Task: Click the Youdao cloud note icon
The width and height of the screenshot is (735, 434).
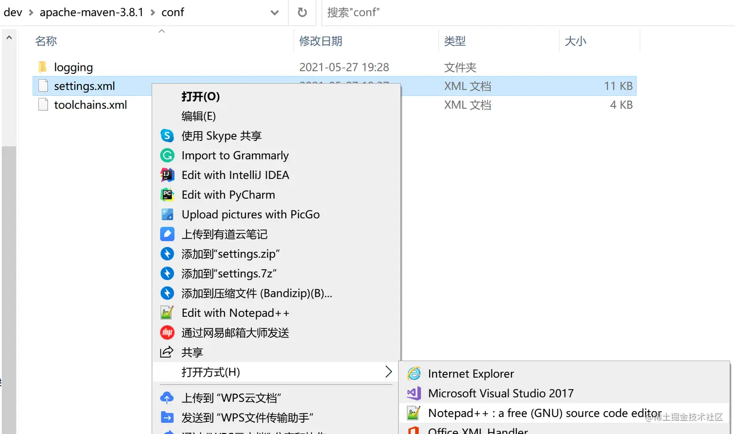Action: [x=167, y=234]
